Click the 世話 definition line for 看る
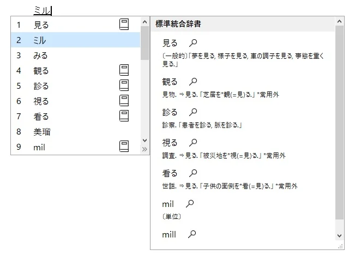The height and width of the screenshot is (256, 349). 230,186
